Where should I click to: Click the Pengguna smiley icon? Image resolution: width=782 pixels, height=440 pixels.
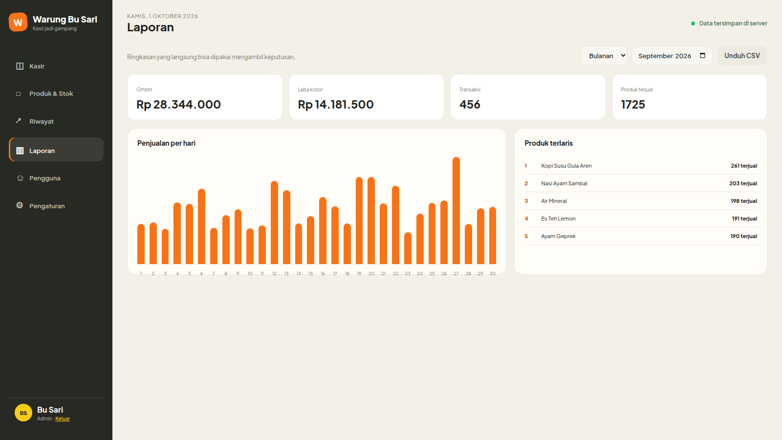click(20, 178)
